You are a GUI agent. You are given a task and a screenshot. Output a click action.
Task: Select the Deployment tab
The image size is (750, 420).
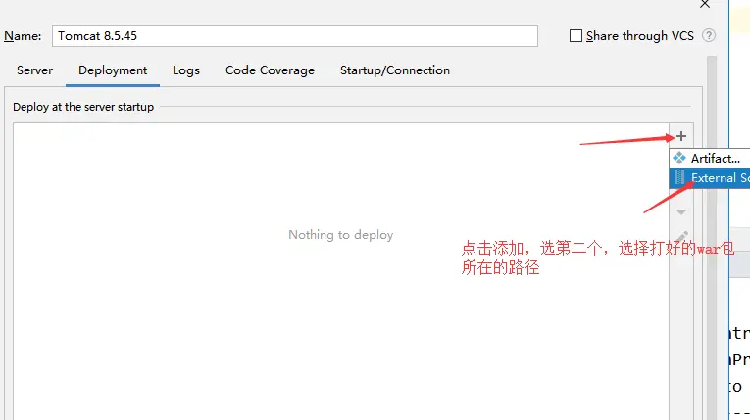(113, 70)
